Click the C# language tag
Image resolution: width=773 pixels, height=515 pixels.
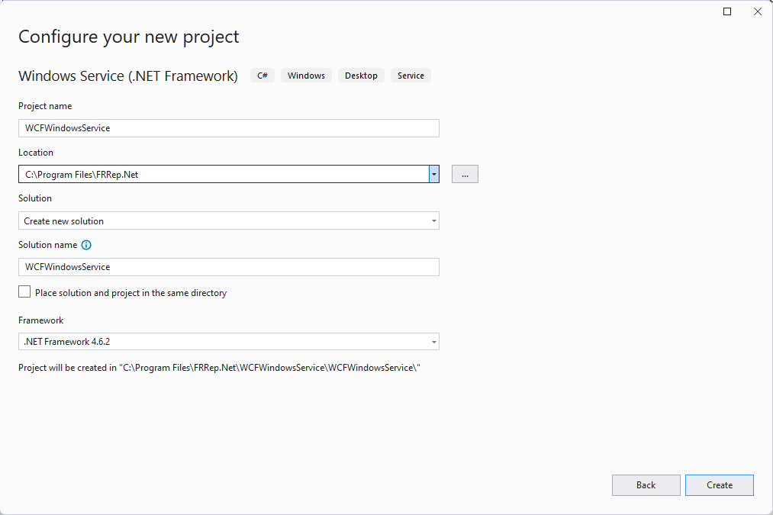click(262, 76)
